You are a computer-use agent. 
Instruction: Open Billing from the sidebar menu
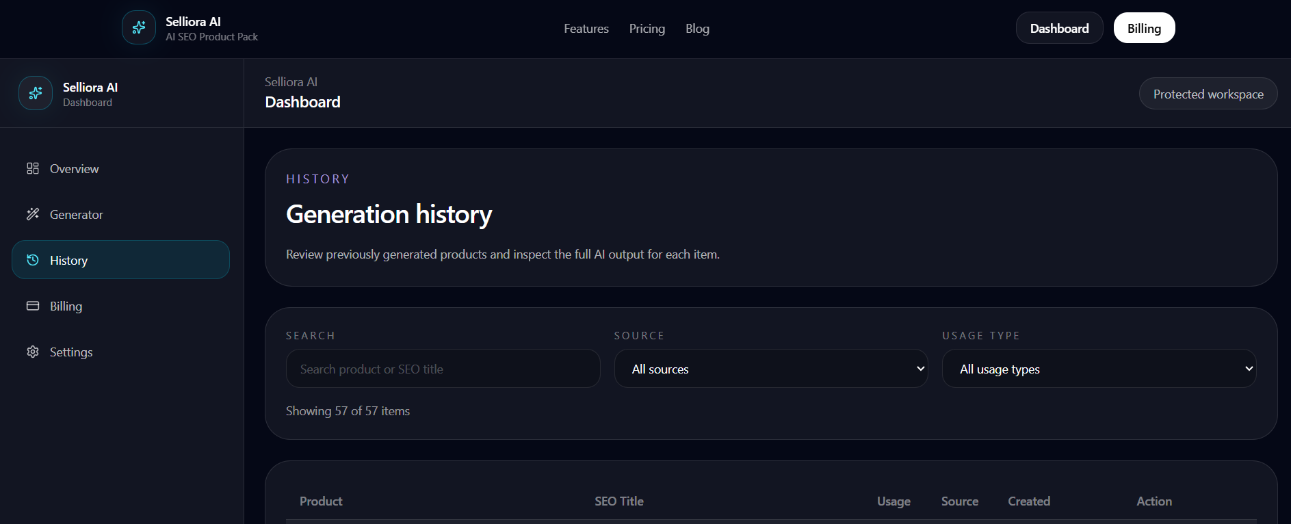(x=120, y=306)
